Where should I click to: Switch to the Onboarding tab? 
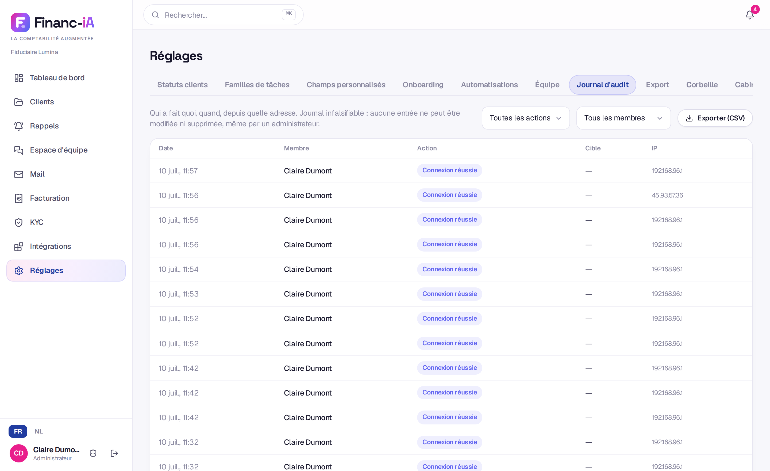[x=423, y=85]
